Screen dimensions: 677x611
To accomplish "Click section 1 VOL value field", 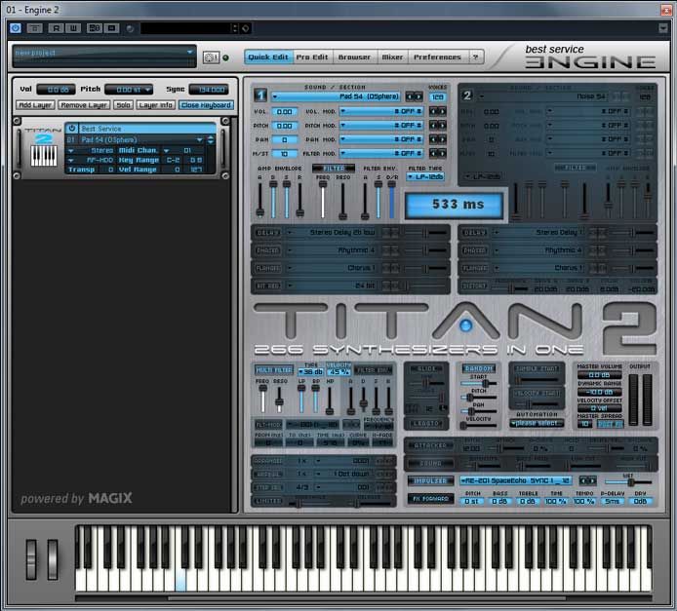I will pyautogui.click(x=284, y=111).
